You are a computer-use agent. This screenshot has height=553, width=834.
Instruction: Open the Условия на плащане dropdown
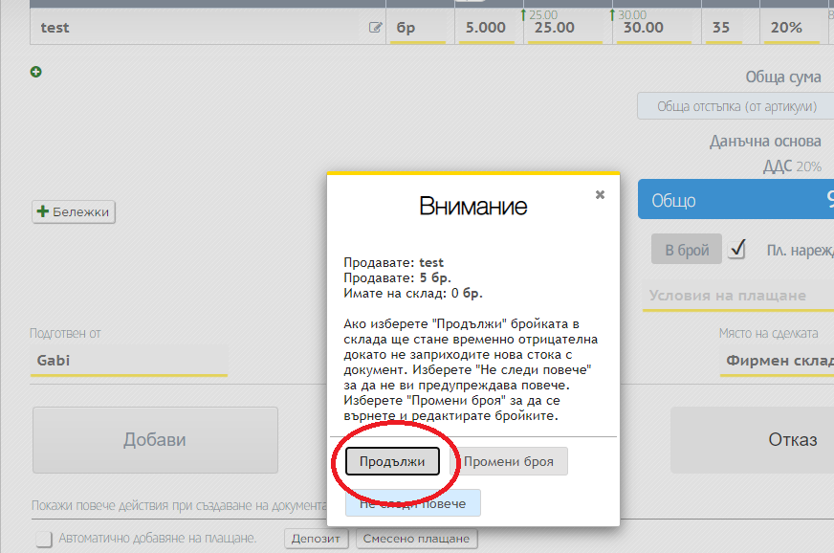click(x=736, y=296)
